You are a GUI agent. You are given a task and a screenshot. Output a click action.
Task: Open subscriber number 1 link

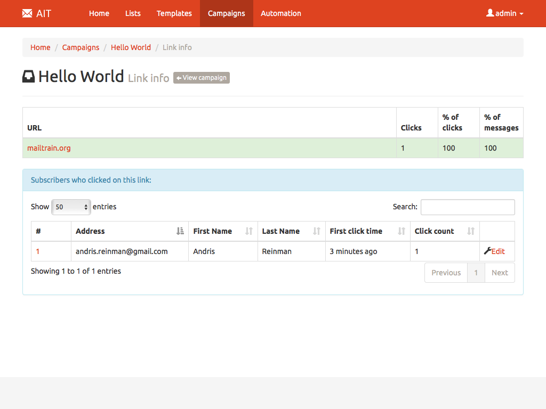38,251
